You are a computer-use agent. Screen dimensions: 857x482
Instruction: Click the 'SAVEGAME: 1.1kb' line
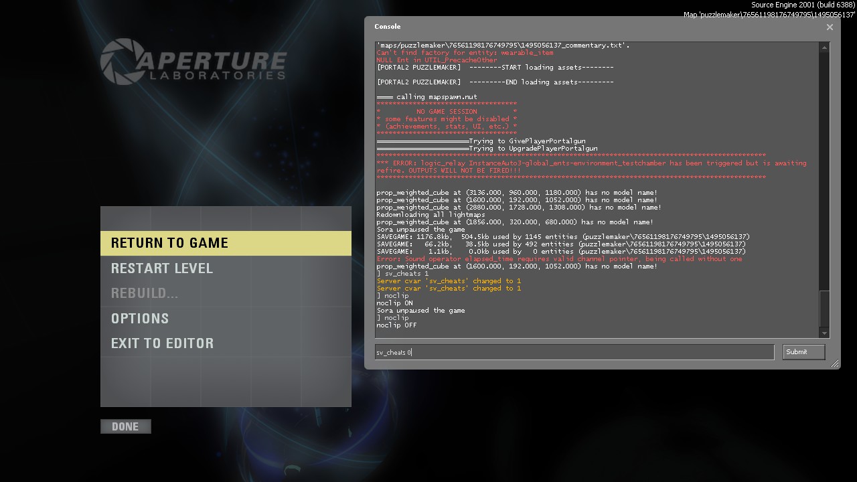tap(561, 252)
